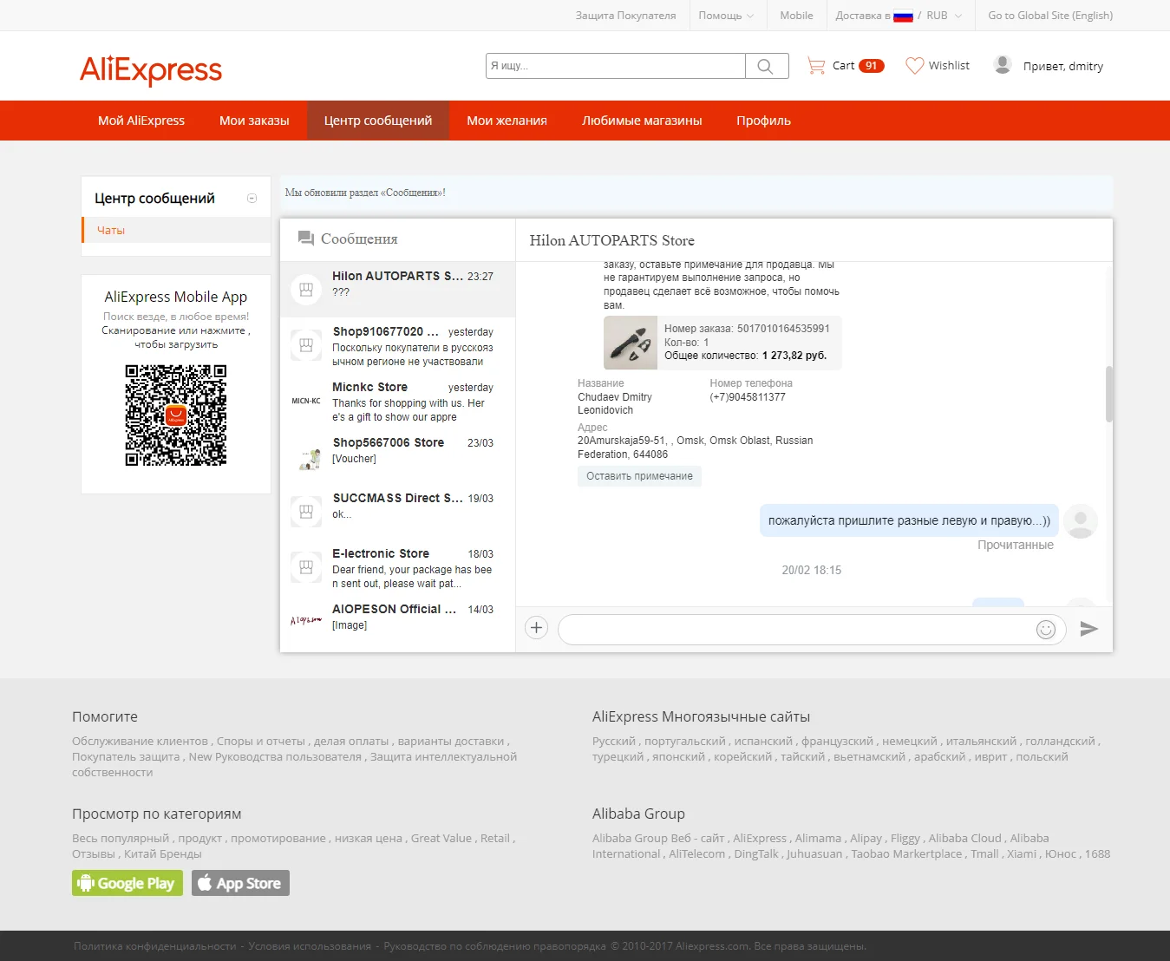
Task: Click the Google Play download badge
Action: point(127,883)
